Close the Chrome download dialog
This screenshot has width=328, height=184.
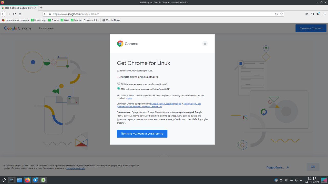pyautogui.click(x=205, y=44)
